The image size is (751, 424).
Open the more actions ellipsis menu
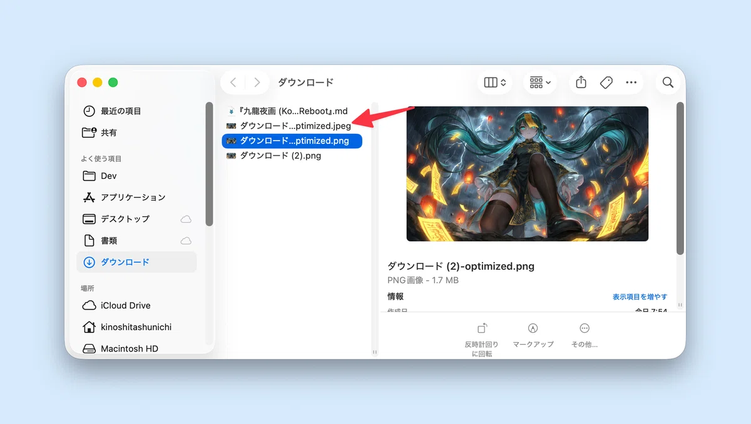(x=631, y=83)
